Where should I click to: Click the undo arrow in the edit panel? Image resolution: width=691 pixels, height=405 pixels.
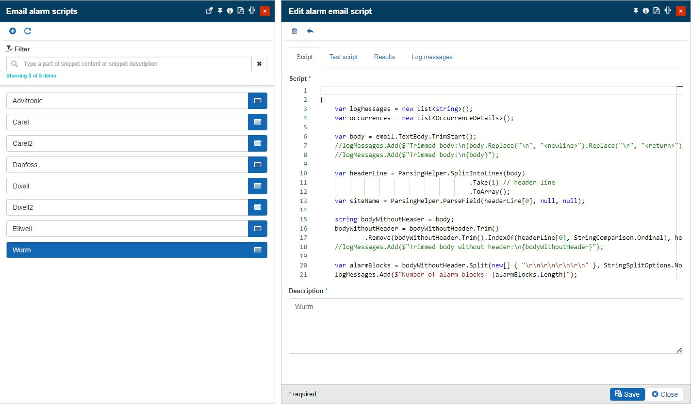tap(310, 31)
